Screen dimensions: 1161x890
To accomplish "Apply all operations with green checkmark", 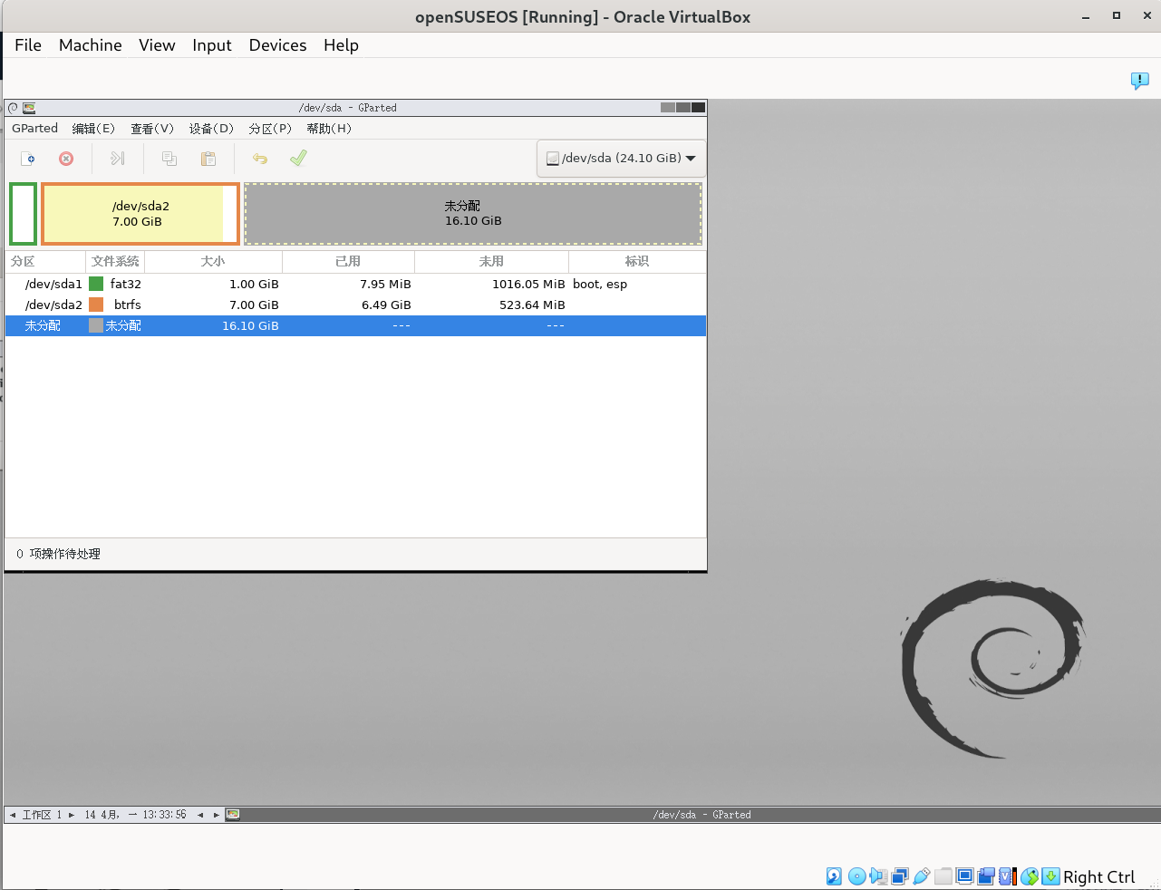I will 298,159.
